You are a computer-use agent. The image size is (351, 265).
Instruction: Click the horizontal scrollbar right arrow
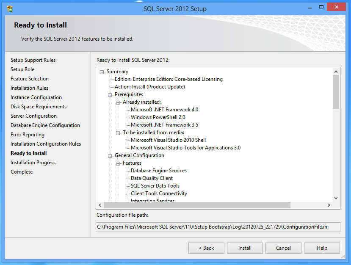(x=329, y=205)
